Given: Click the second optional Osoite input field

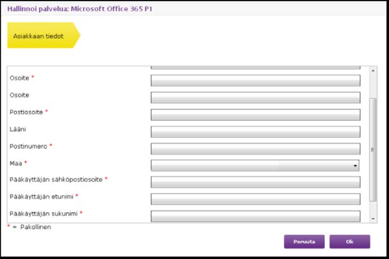Looking at the screenshot, I should pos(256,98).
